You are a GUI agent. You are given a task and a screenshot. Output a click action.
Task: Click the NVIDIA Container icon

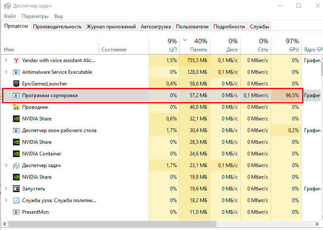pyautogui.click(x=16, y=154)
